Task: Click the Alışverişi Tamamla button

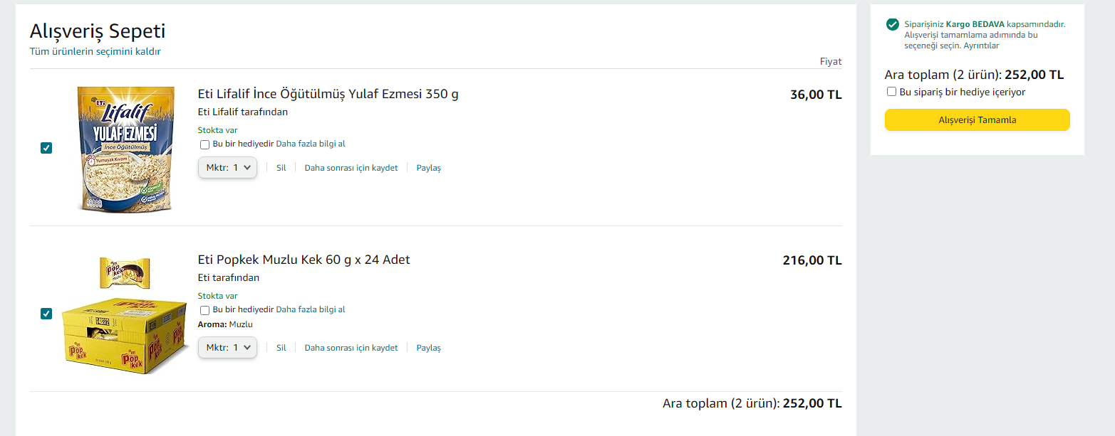Action: coord(977,119)
